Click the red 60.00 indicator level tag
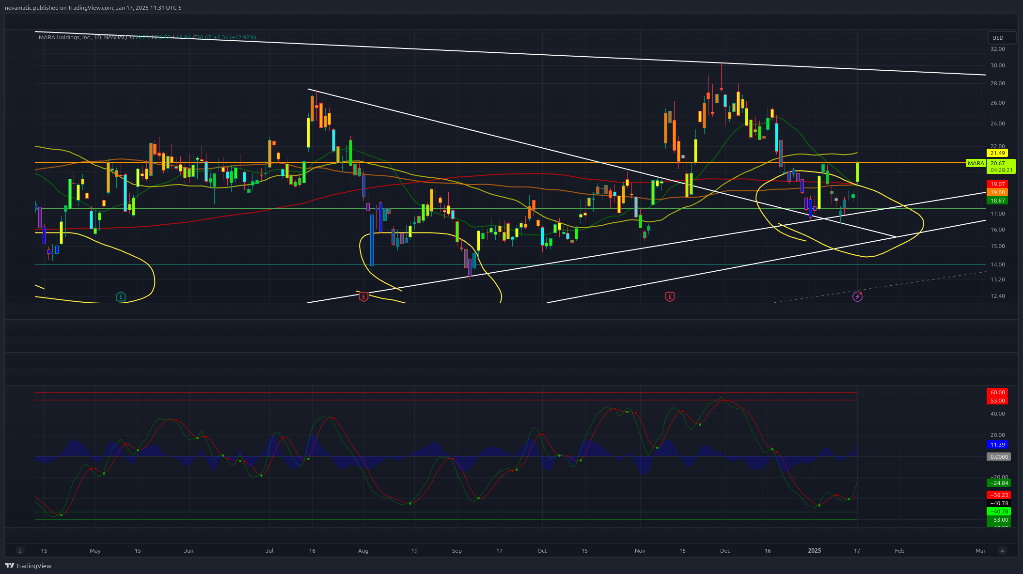The height and width of the screenshot is (574, 1023). 997,392
